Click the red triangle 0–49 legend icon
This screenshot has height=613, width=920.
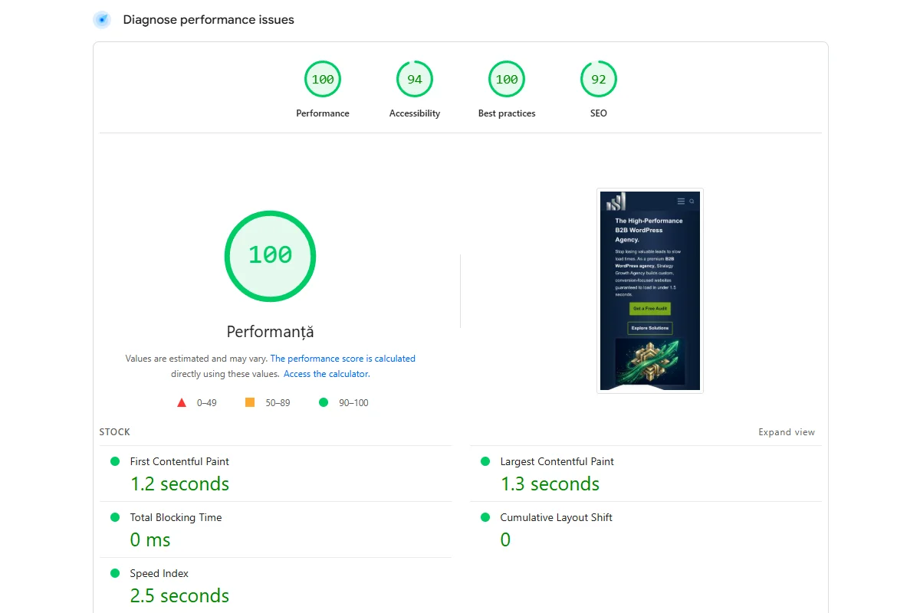coord(182,402)
